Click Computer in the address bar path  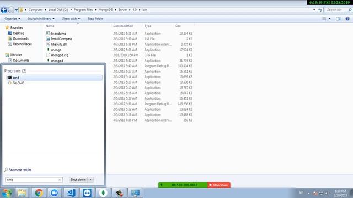pyautogui.click(x=35, y=10)
